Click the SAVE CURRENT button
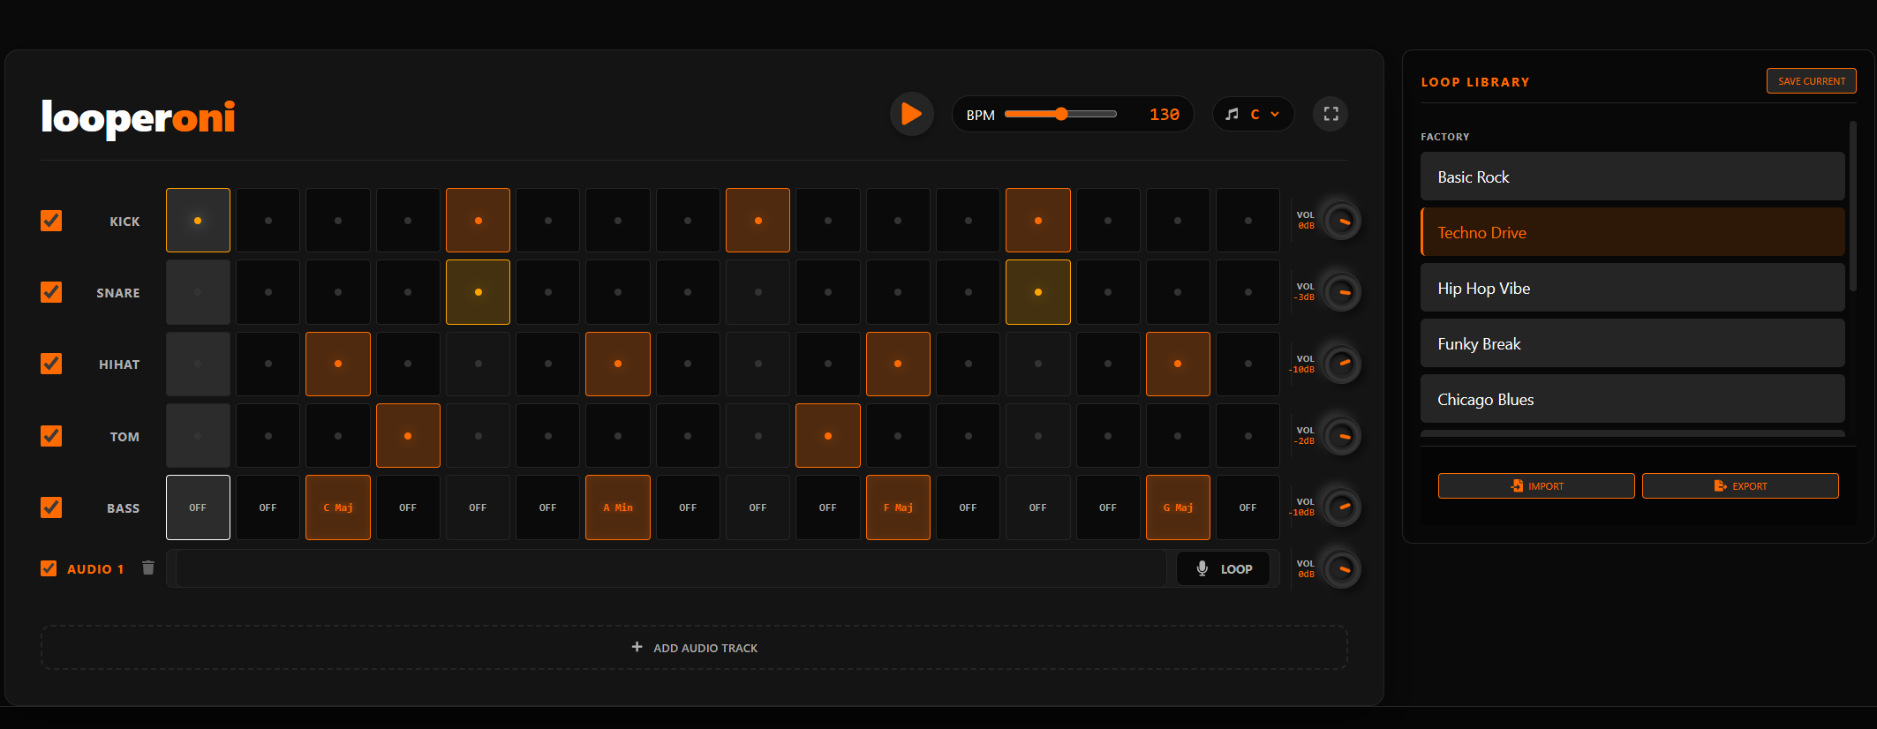The width and height of the screenshot is (1877, 729). point(1811,81)
